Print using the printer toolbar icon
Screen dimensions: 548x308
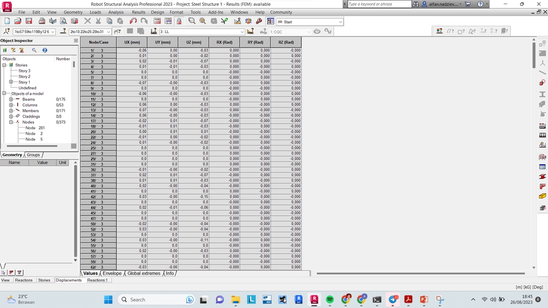tap(42, 21)
